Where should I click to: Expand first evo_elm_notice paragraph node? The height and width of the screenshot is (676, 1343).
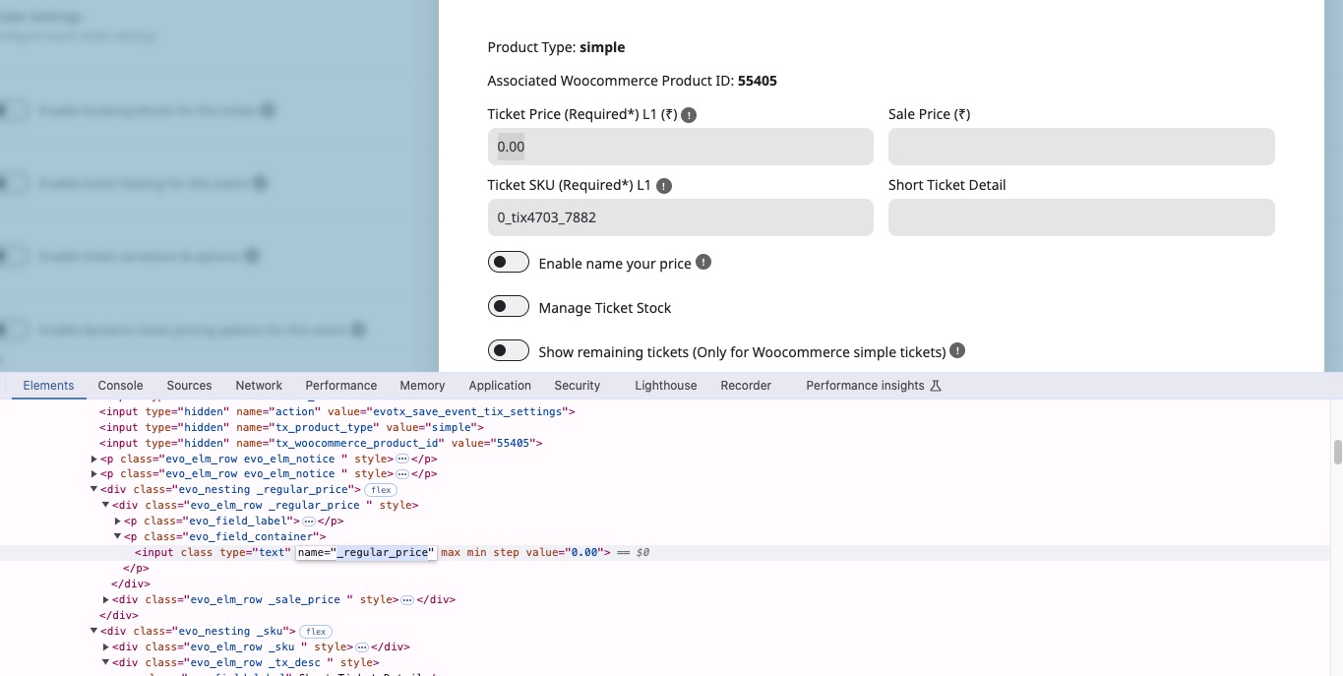point(94,459)
